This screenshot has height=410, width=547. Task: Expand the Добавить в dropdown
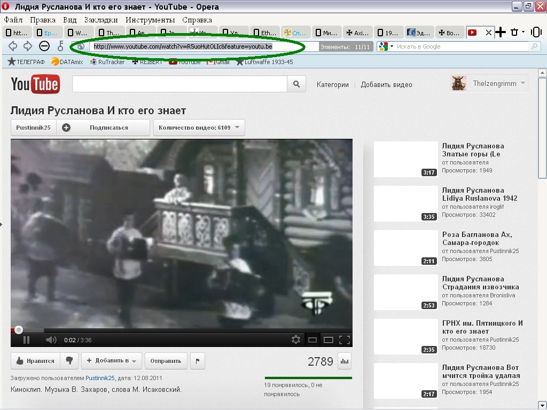(112, 361)
